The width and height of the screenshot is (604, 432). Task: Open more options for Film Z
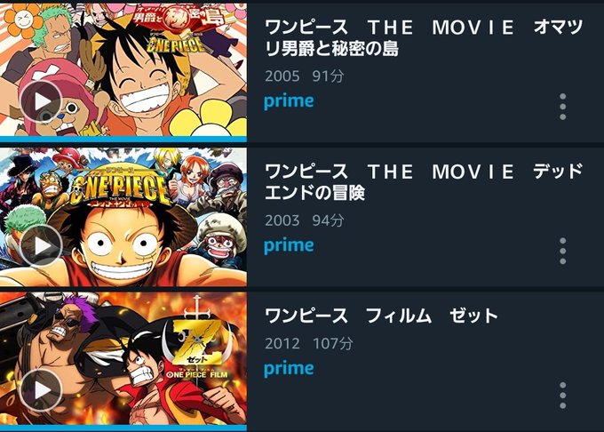pyautogui.click(x=563, y=396)
